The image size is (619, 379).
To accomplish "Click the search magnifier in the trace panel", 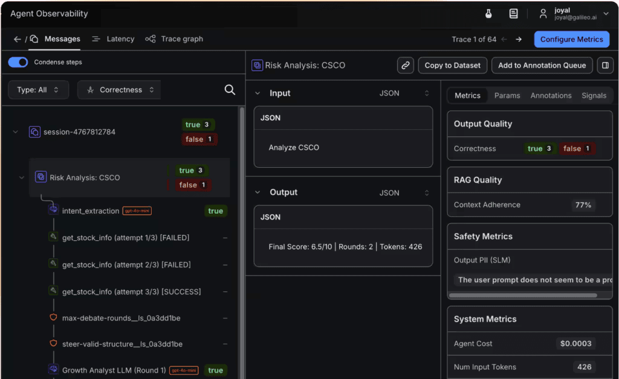I will (230, 90).
